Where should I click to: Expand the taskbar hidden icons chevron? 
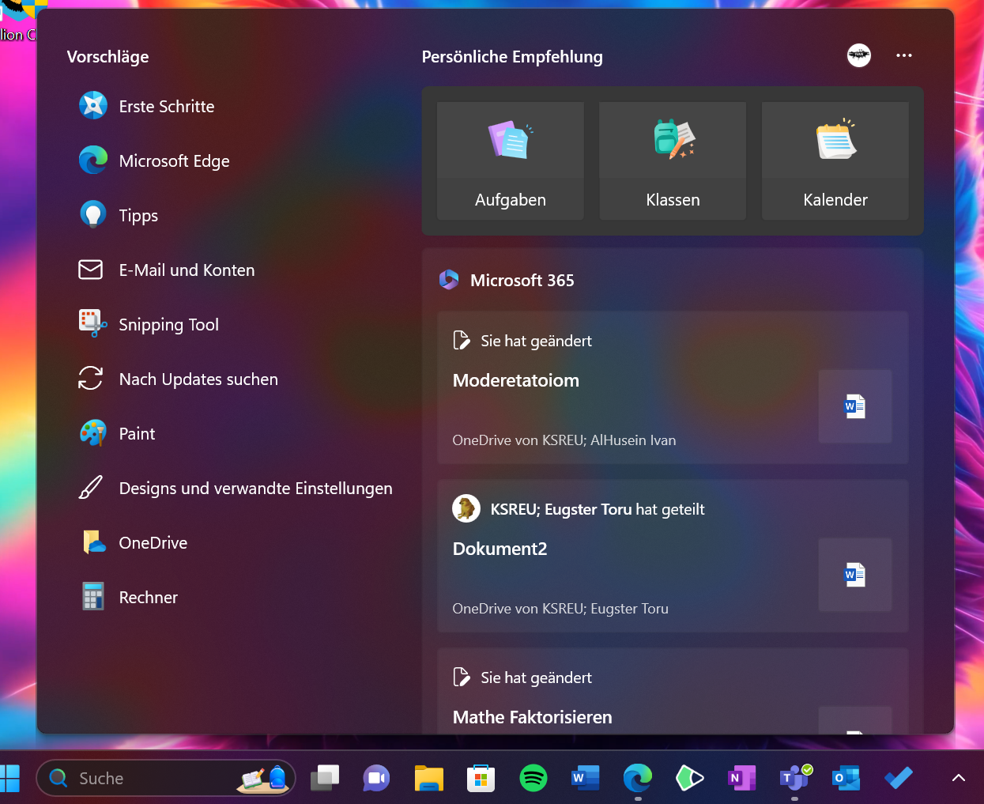[958, 777]
